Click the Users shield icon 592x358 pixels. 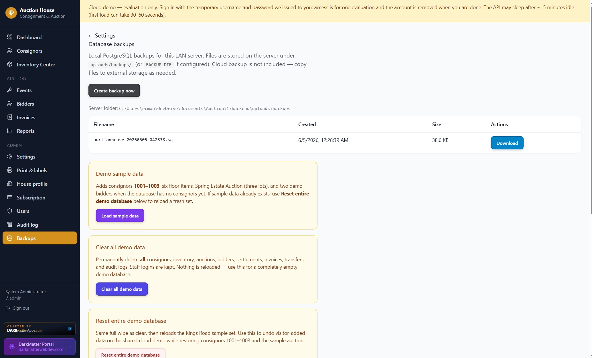tap(10, 211)
